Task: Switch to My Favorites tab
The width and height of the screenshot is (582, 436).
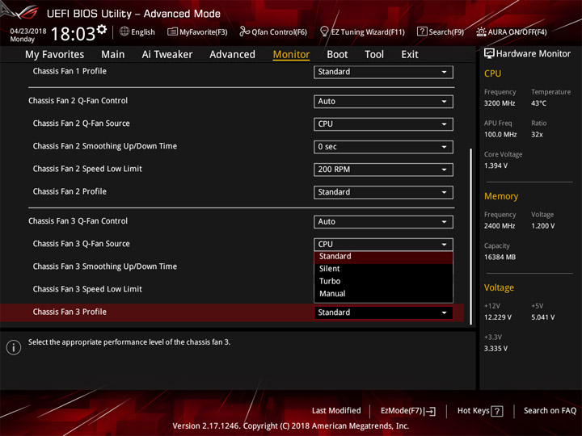Action: click(55, 55)
